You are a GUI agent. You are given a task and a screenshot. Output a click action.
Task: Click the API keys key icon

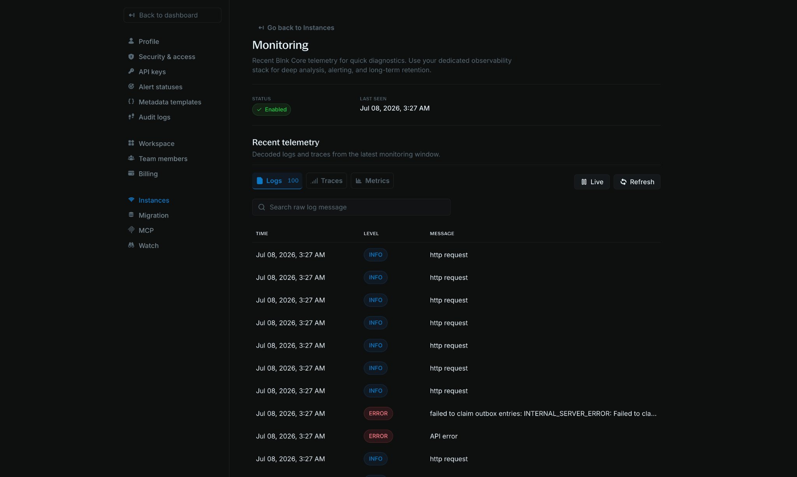pos(131,71)
